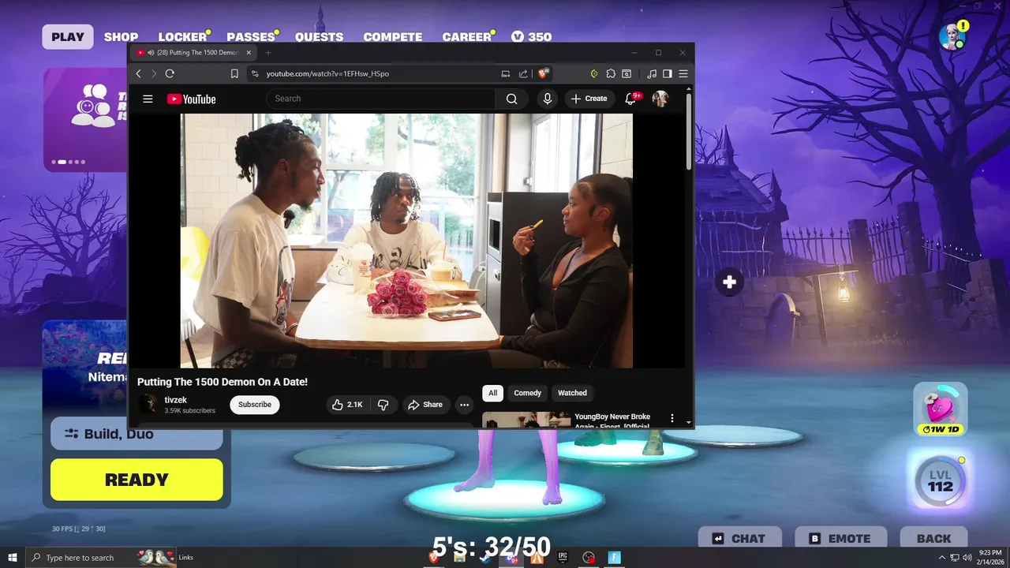Share the YouTube video

(x=425, y=405)
